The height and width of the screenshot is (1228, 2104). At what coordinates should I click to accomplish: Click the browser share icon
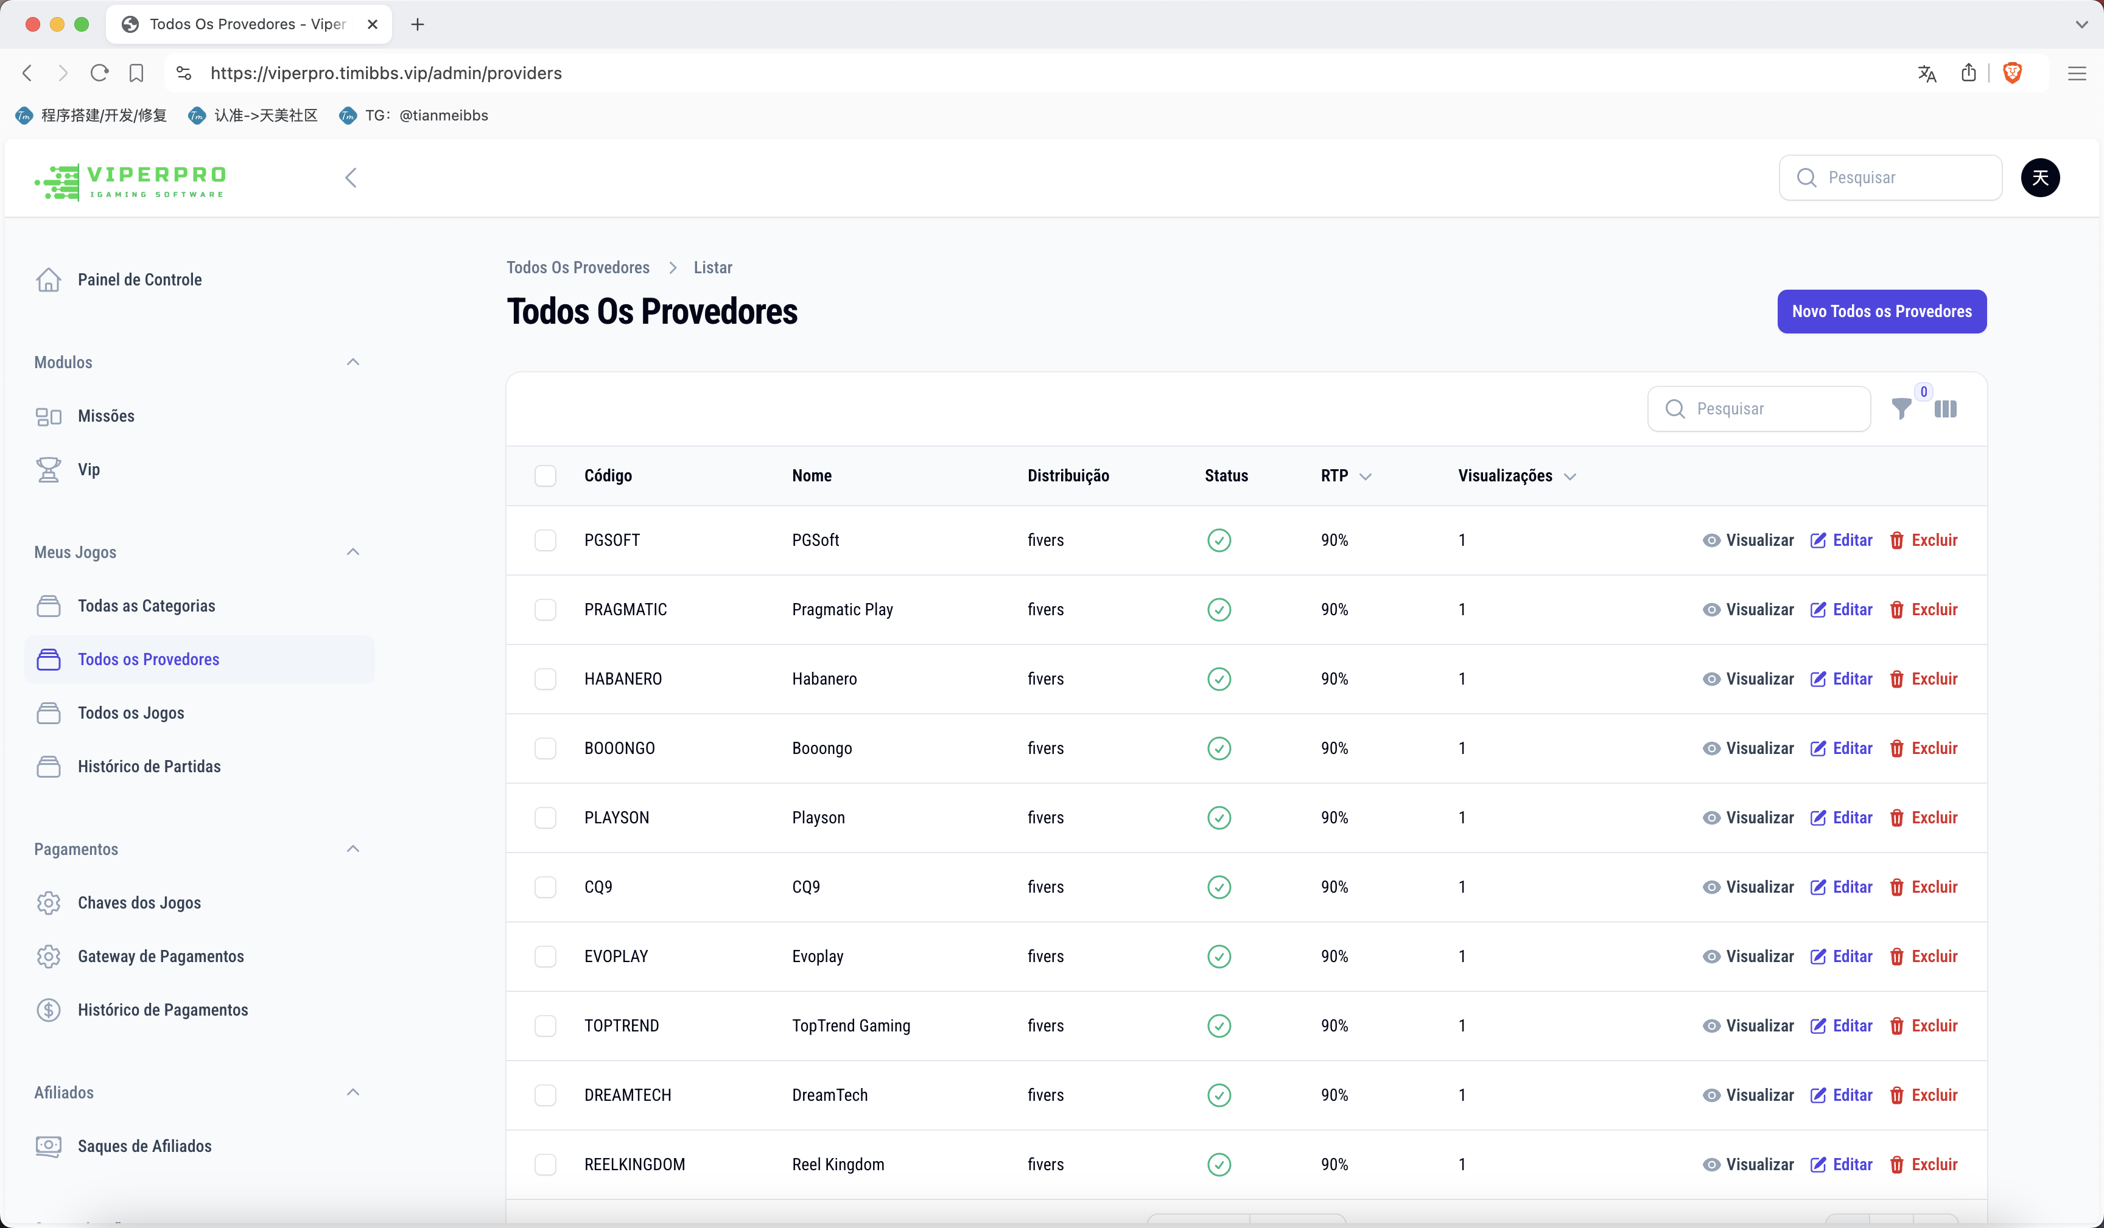1969,72
